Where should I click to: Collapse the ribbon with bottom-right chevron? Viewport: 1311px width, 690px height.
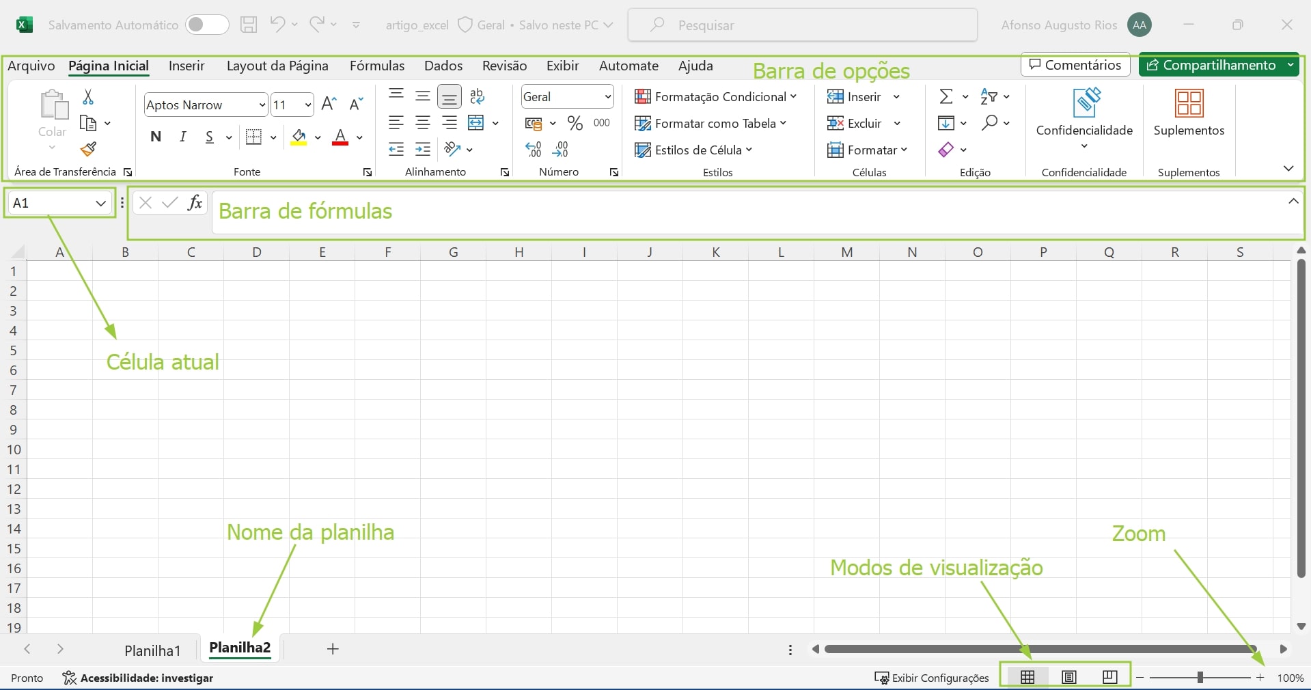(1288, 169)
